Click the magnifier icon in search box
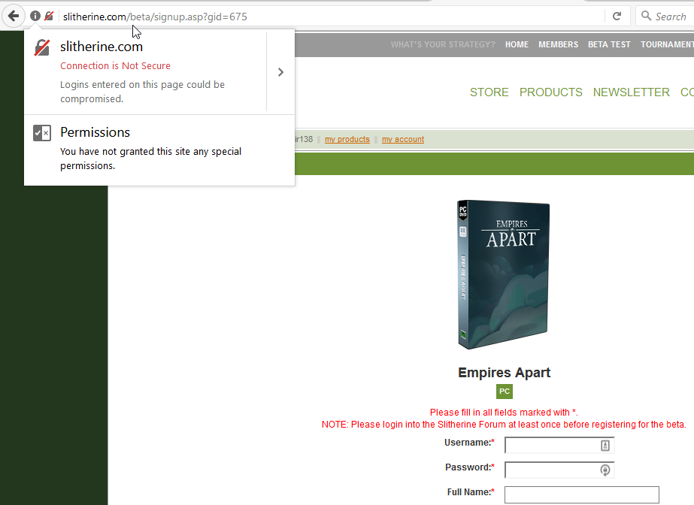The height and width of the screenshot is (505, 694). (646, 16)
